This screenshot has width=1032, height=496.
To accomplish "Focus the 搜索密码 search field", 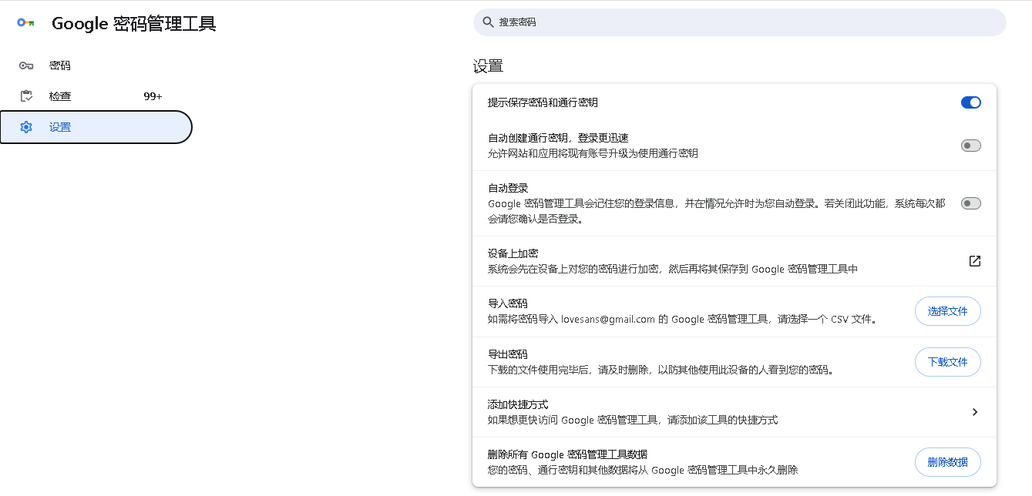I will (740, 22).
